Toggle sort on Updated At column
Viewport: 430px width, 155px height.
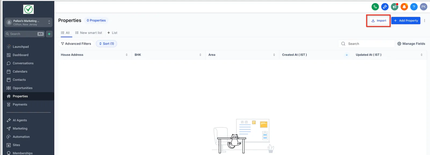point(421,55)
